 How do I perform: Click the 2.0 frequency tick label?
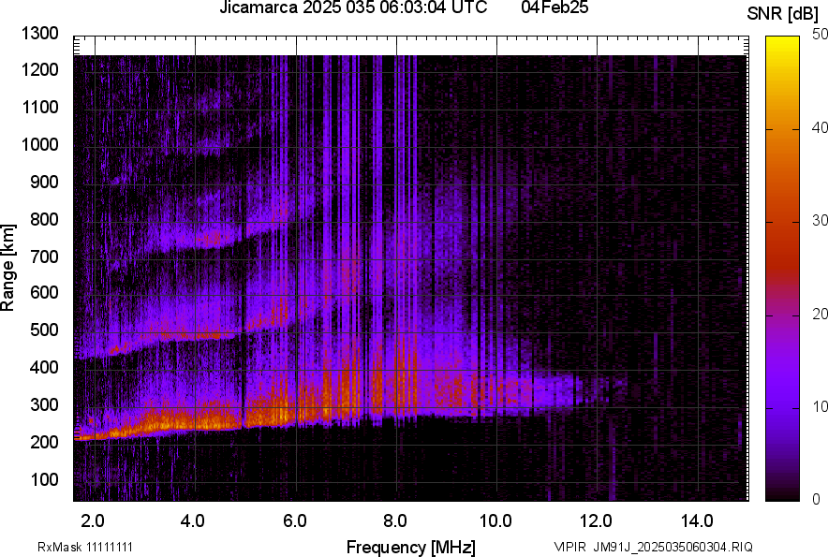[94, 520]
